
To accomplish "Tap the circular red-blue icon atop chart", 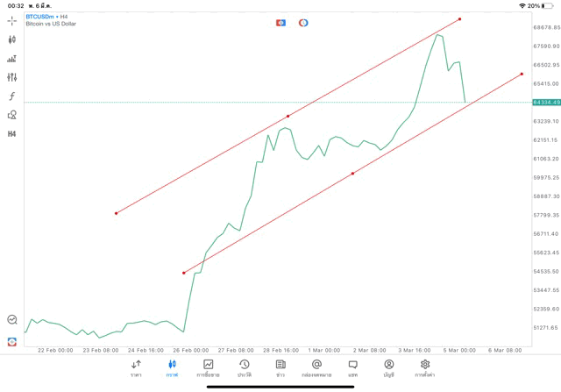I will [x=303, y=22].
